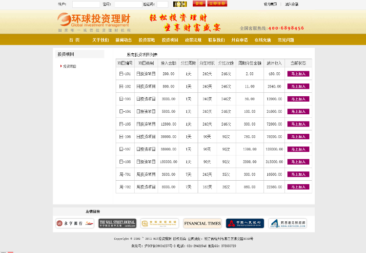Click the hotline number 400-6898456
Screen dimensions: 366x253
coord(286,28)
